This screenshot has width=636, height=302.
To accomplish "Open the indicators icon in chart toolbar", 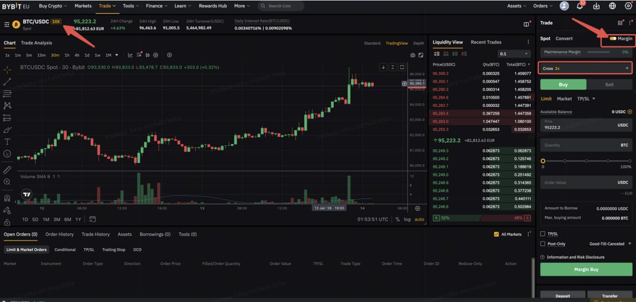I will [x=131, y=55].
